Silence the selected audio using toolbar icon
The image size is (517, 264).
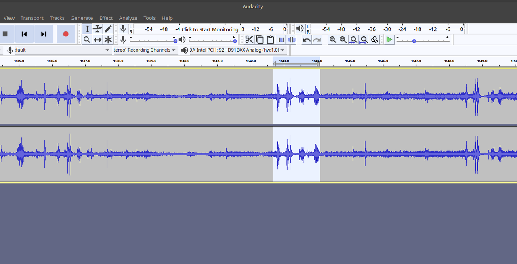click(292, 40)
